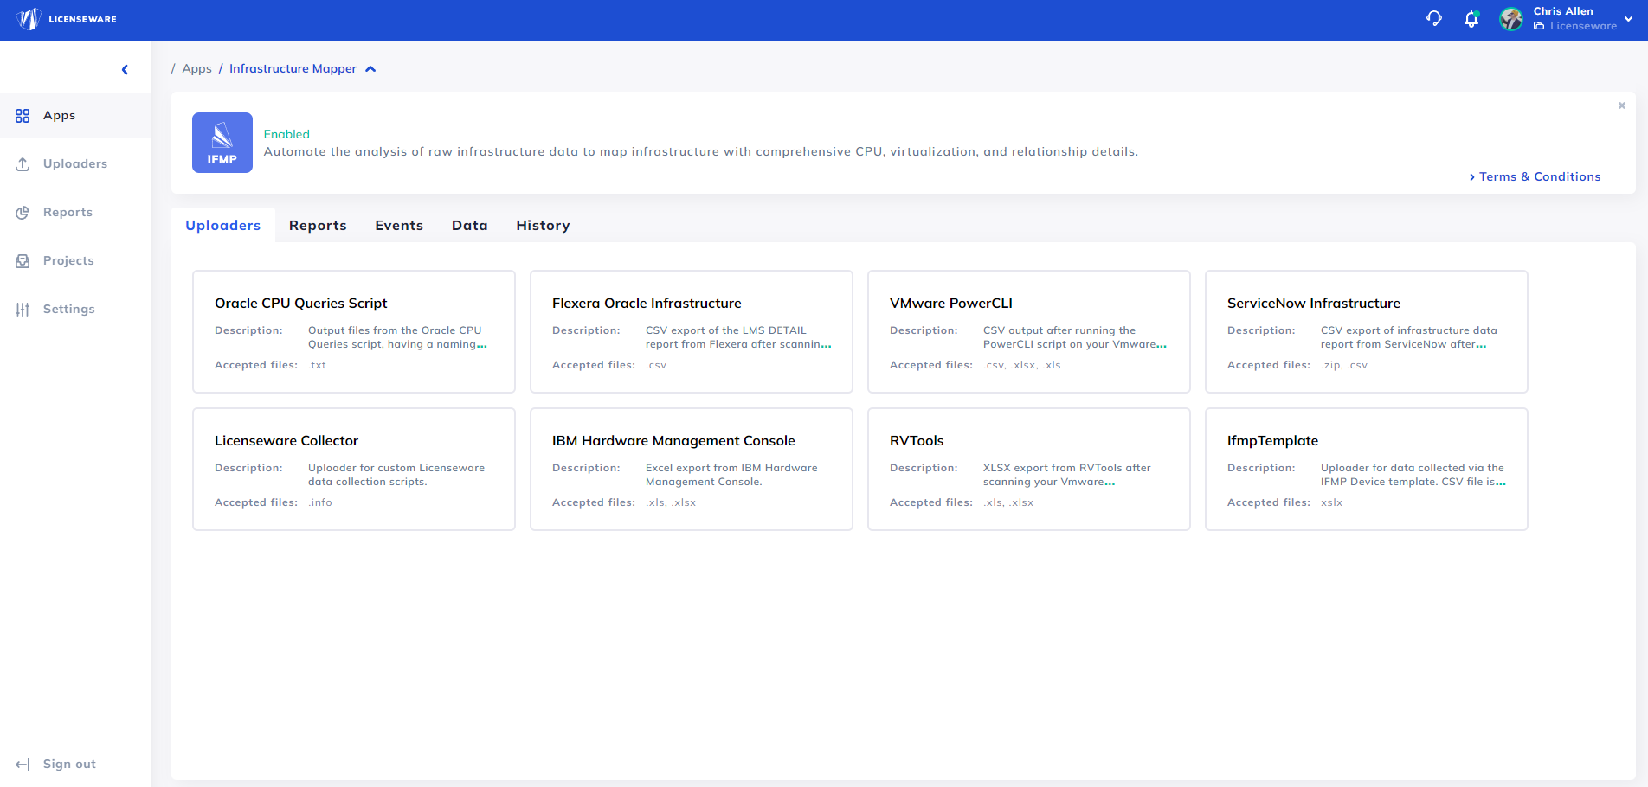The width and height of the screenshot is (1648, 787).
Task: Go to Reports in the sidebar
Action: point(75,213)
